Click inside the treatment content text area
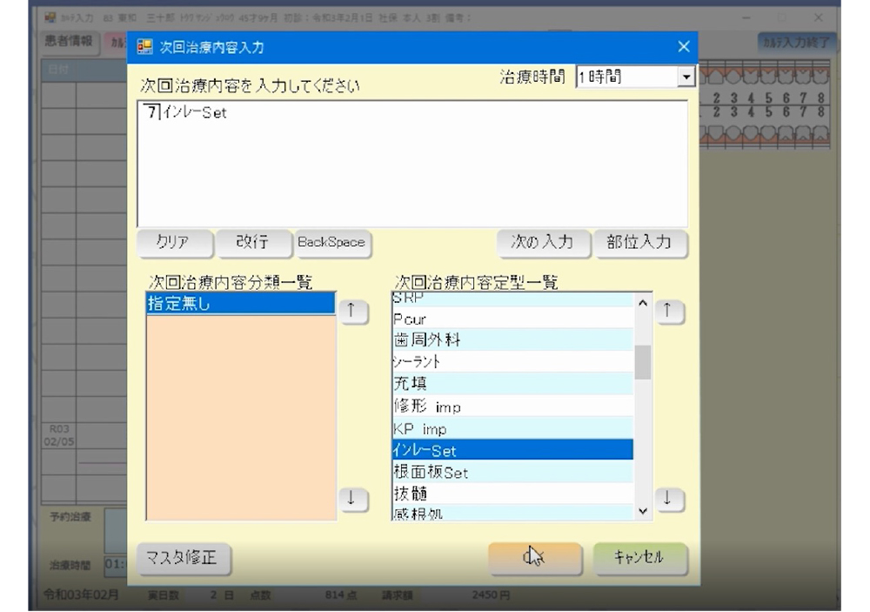This screenshot has width=870, height=612. point(412,165)
